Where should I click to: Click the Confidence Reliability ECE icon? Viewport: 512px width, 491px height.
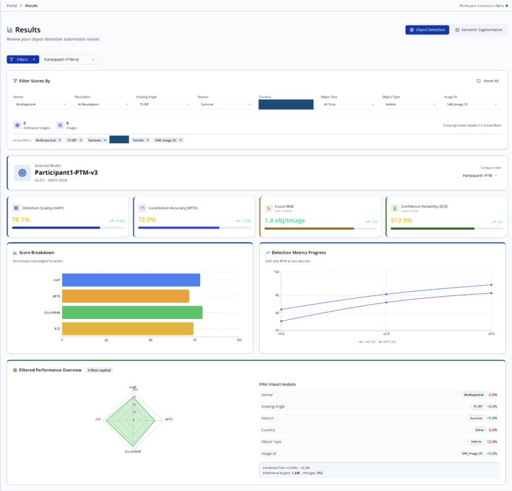point(395,208)
